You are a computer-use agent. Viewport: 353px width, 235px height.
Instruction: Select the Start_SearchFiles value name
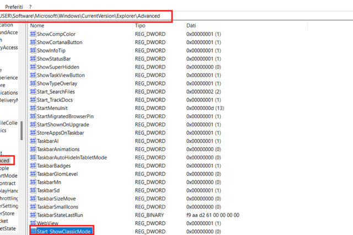click(x=56, y=92)
